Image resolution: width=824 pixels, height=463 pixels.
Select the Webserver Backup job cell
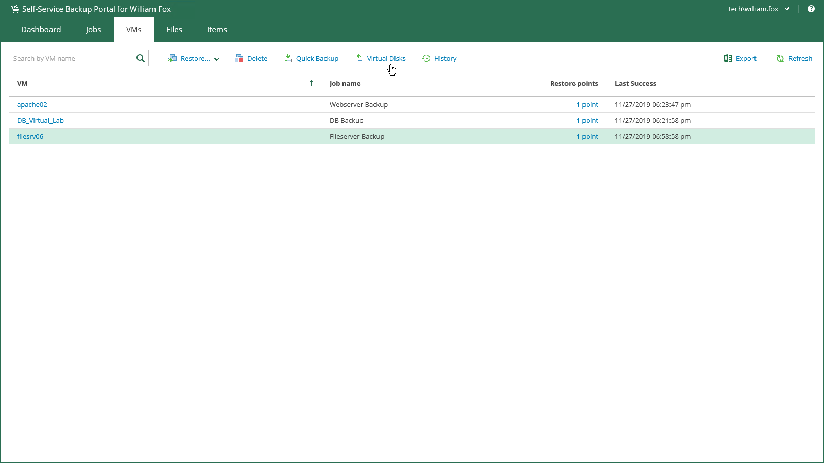click(358, 104)
